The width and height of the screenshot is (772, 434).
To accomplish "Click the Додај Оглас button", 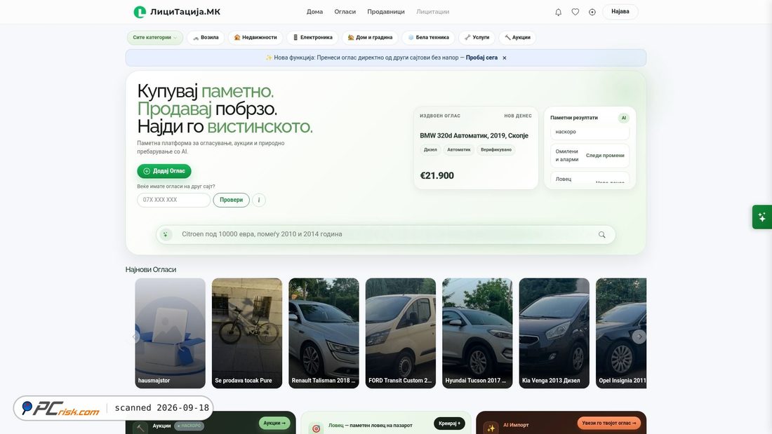I will coord(164,171).
